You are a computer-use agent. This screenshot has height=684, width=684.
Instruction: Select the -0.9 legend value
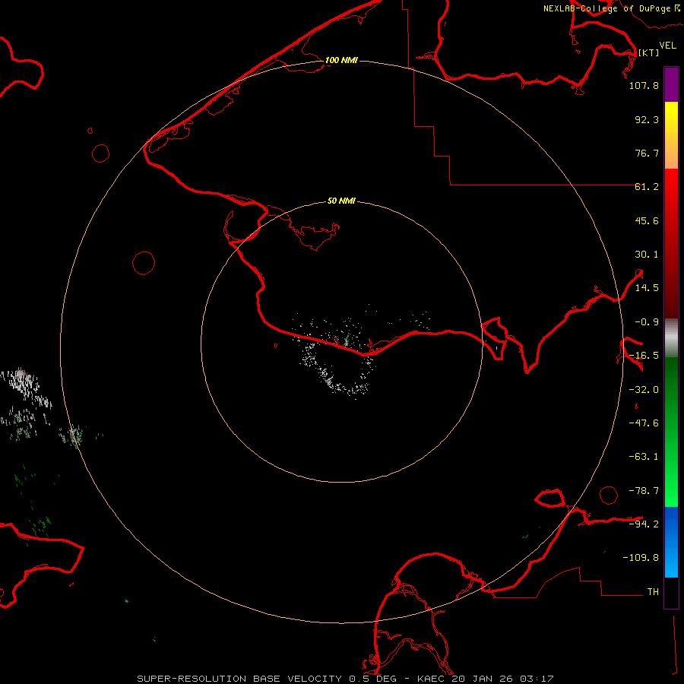(647, 322)
